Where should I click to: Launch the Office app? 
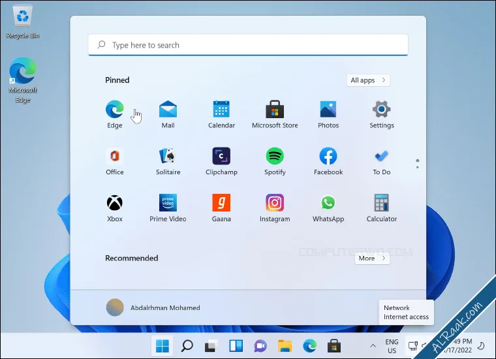pyautogui.click(x=114, y=161)
